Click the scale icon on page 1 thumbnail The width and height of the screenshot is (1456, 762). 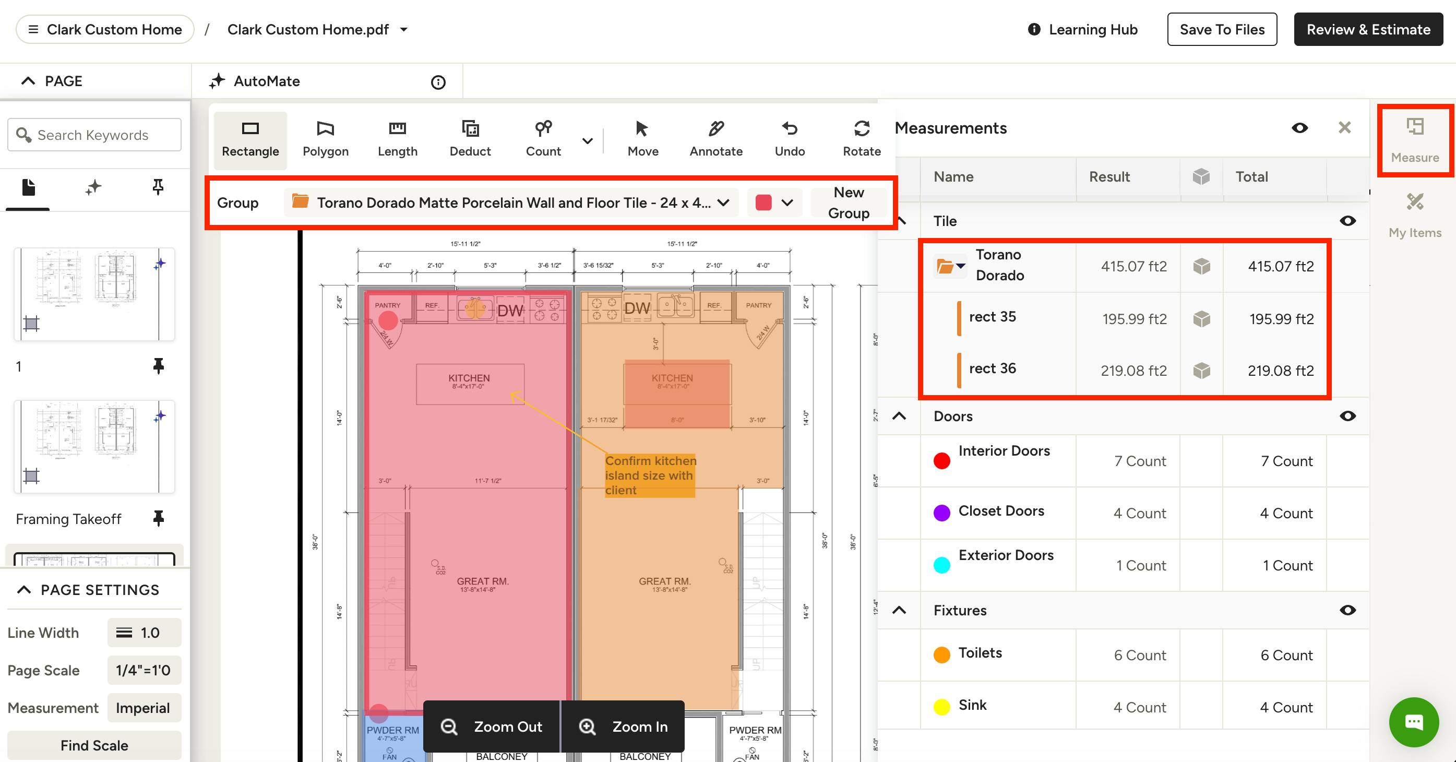pos(31,324)
